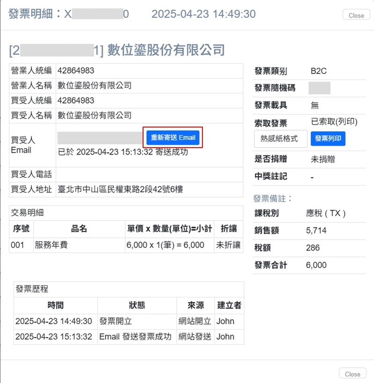This screenshot has width=374, height=383.
Task: Select the 營業人統編 number 42864983
Action: pos(76,71)
